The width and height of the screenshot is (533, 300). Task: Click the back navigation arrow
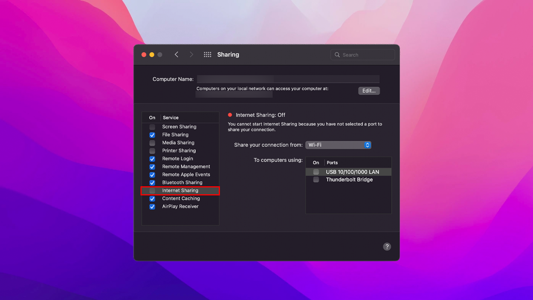pos(176,55)
